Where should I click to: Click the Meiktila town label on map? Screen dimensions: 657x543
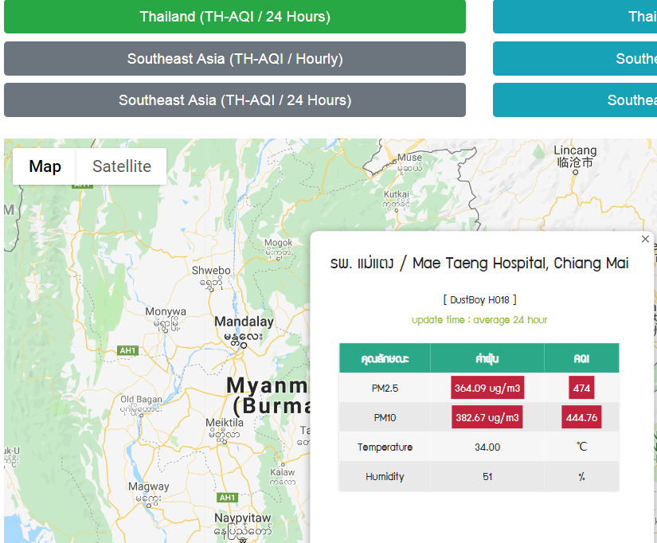225,422
